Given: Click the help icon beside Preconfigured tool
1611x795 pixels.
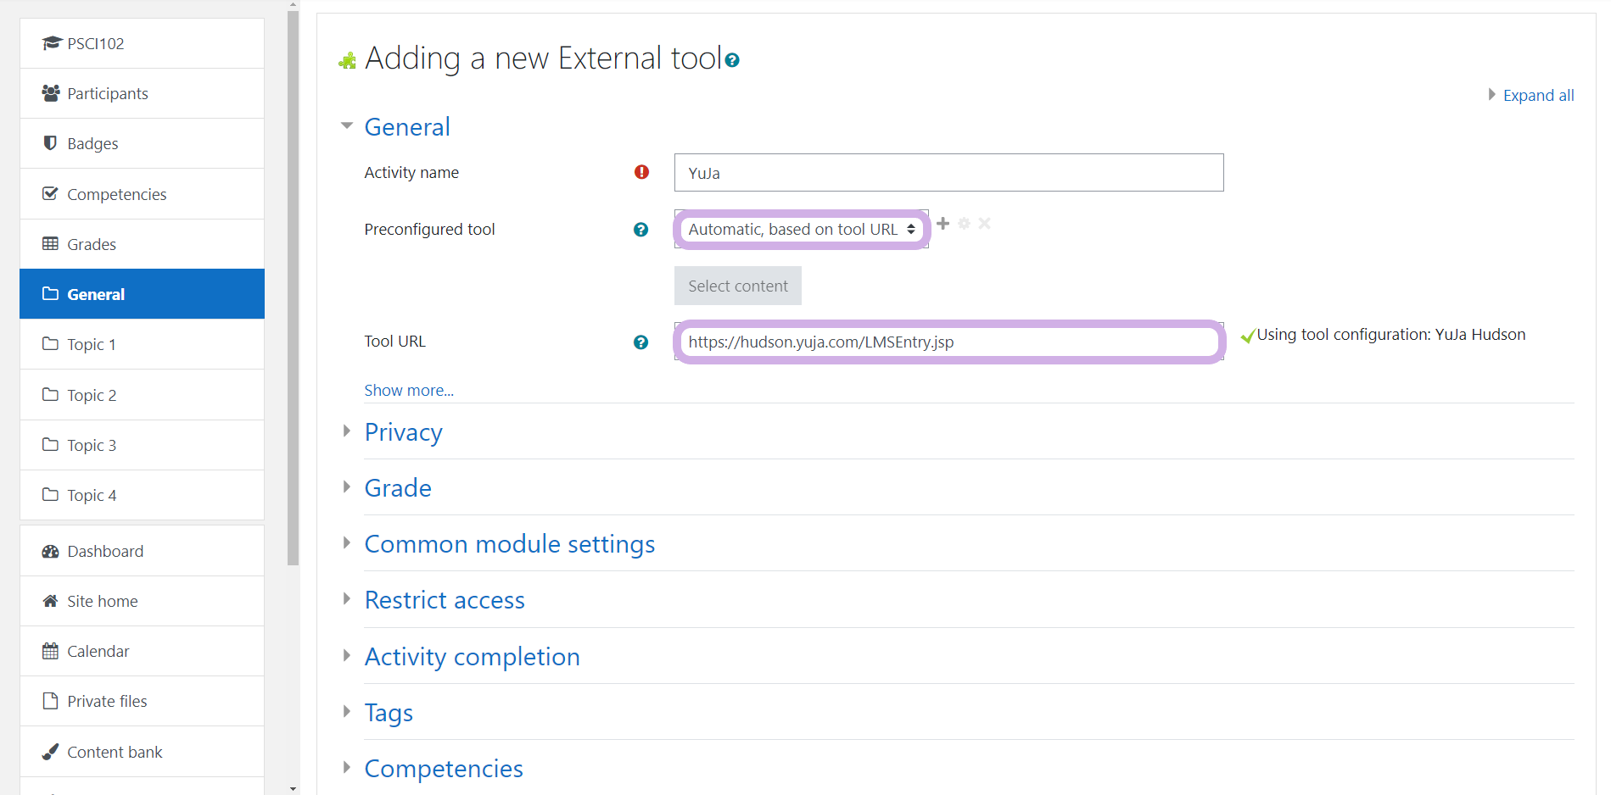Looking at the screenshot, I should point(640,230).
